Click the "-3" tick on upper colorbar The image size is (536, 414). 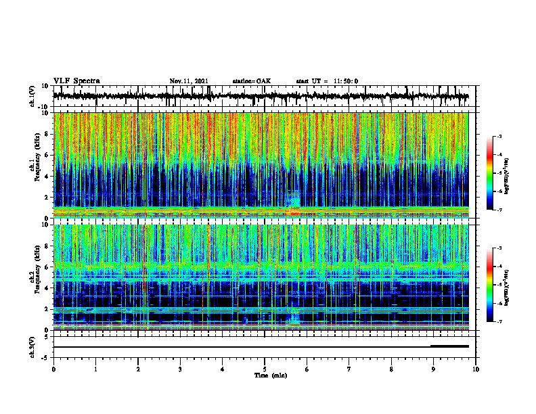[499, 136]
